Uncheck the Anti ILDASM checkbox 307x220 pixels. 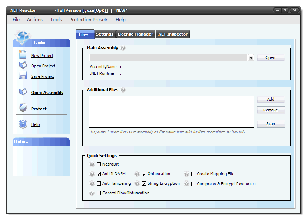(x=99, y=174)
